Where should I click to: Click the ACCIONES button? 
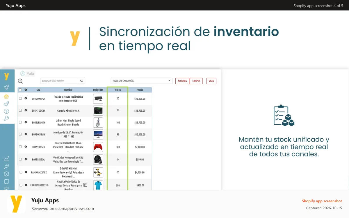click(x=182, y=81)
